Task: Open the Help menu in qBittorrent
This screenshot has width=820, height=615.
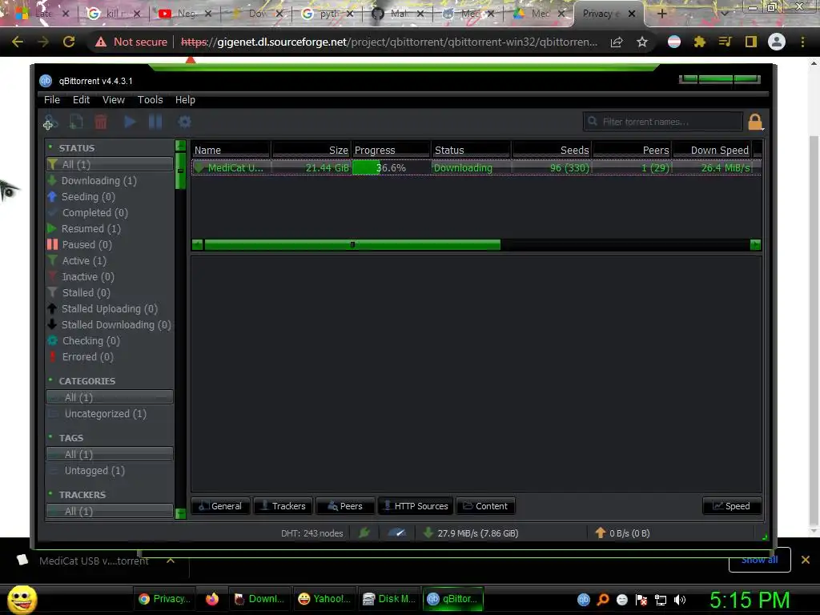Action: (x=185, y=100)
